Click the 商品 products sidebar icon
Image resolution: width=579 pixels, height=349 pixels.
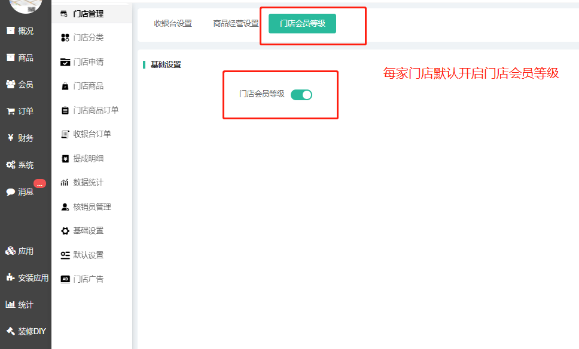click(x=11, y=57)
